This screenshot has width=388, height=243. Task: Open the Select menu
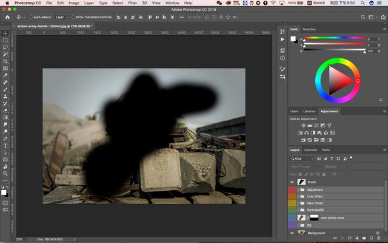[x=118, y=3]
